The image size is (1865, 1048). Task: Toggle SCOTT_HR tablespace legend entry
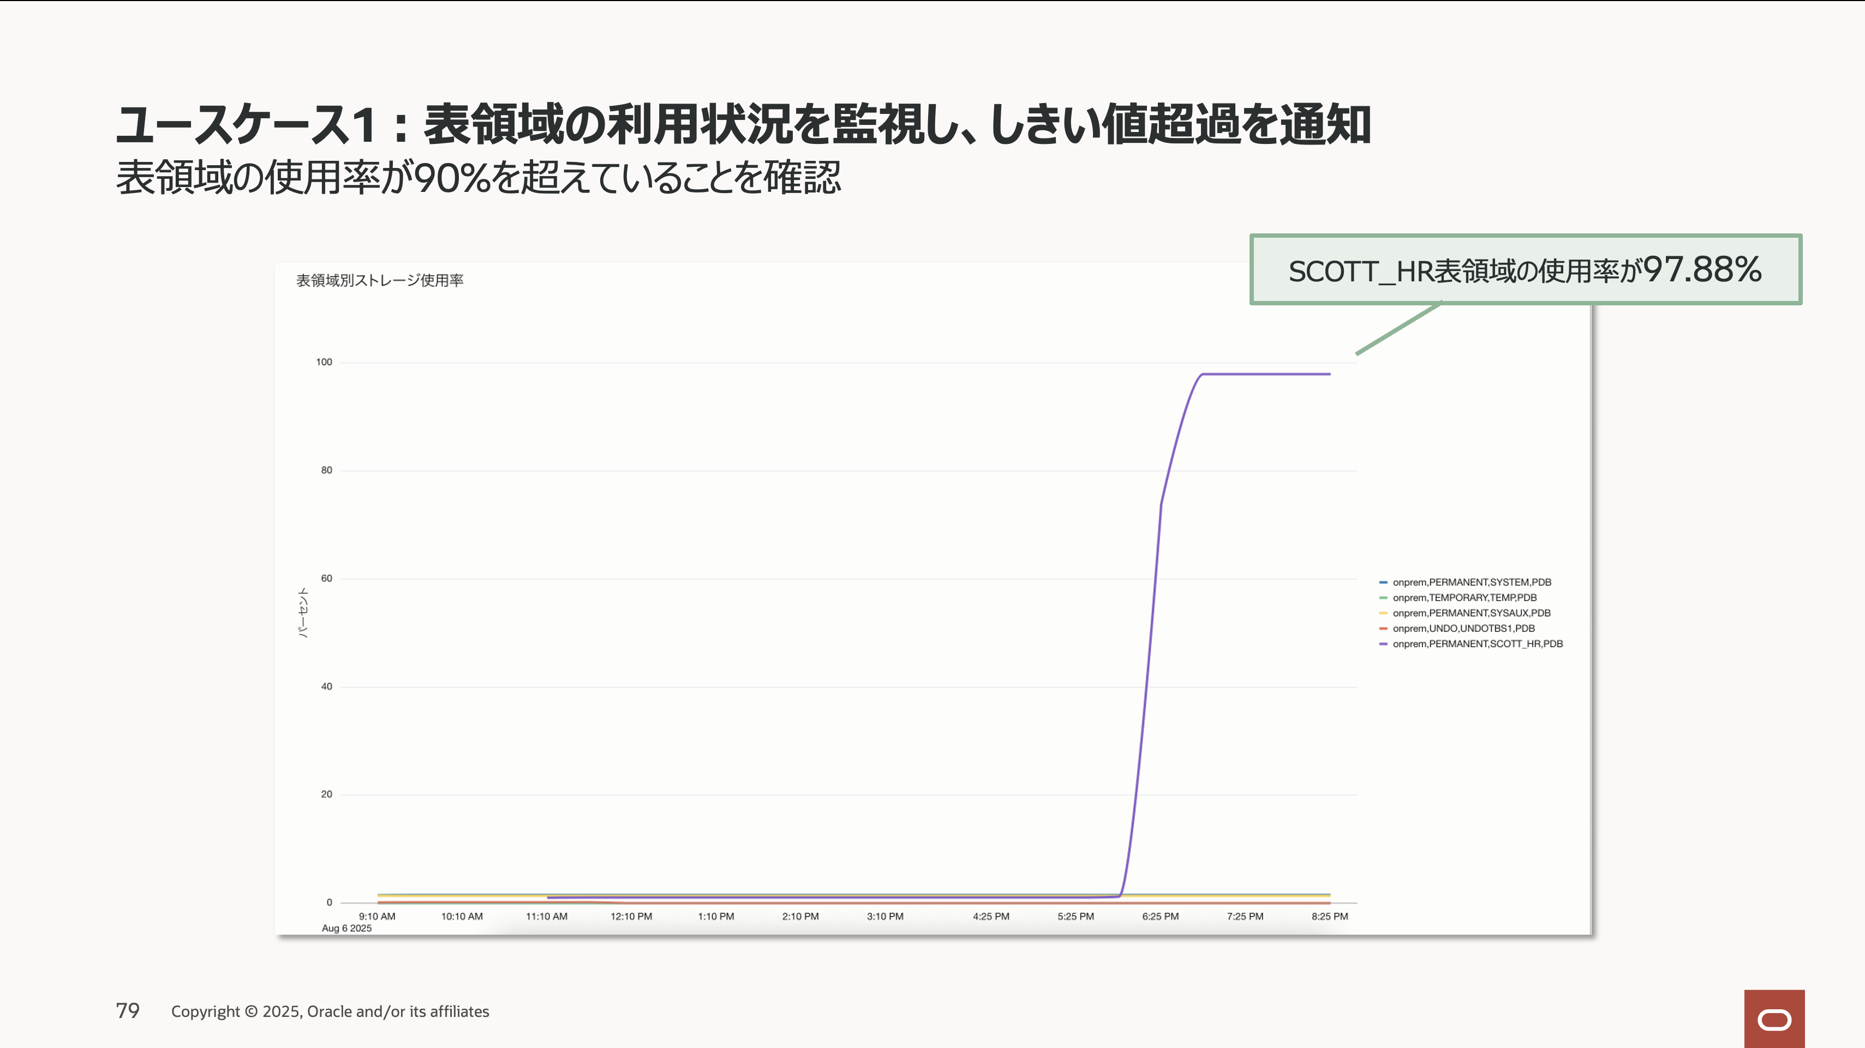[1477, 644]
